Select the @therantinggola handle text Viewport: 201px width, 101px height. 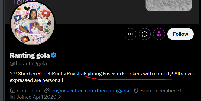(28, 63)
